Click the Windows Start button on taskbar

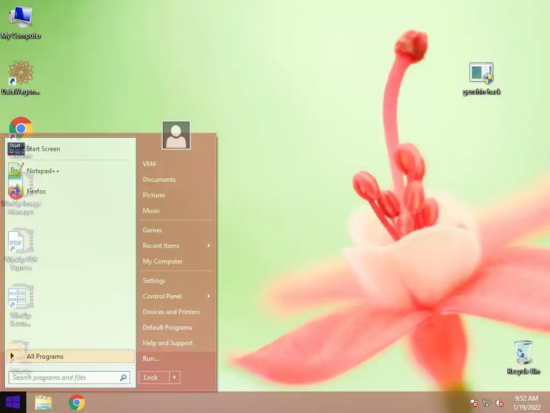13,402
